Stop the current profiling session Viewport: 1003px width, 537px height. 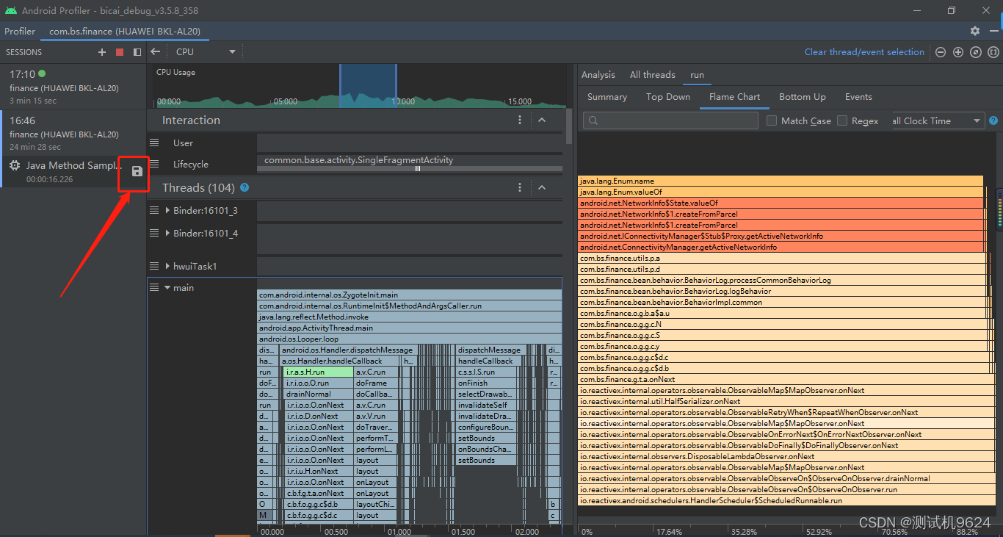pos(120,52)
